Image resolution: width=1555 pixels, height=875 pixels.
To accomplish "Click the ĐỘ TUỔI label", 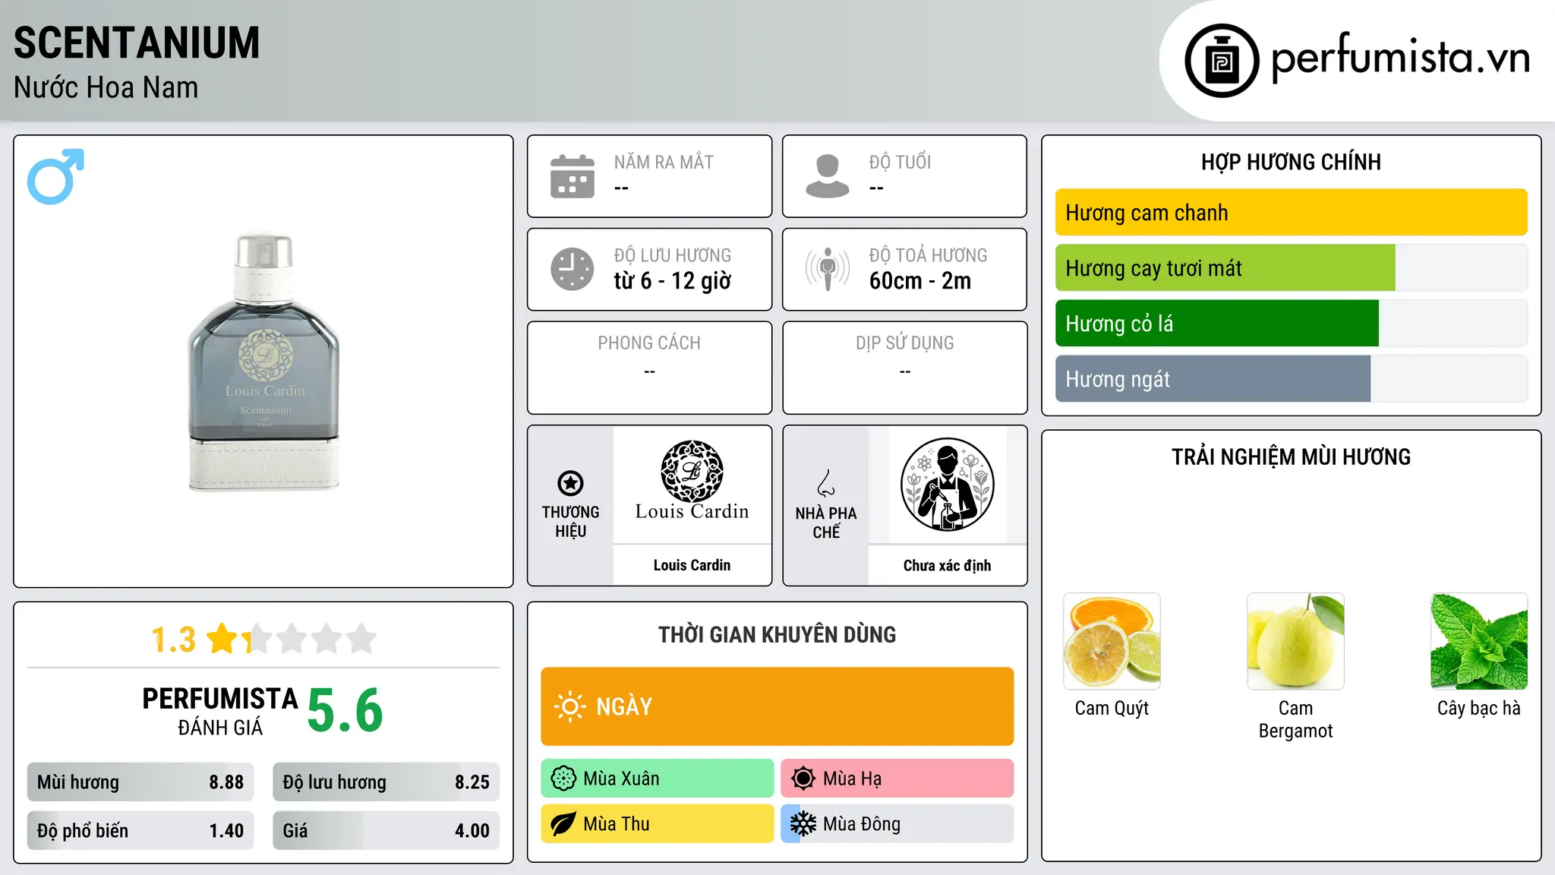I will (x=900, y=162).
